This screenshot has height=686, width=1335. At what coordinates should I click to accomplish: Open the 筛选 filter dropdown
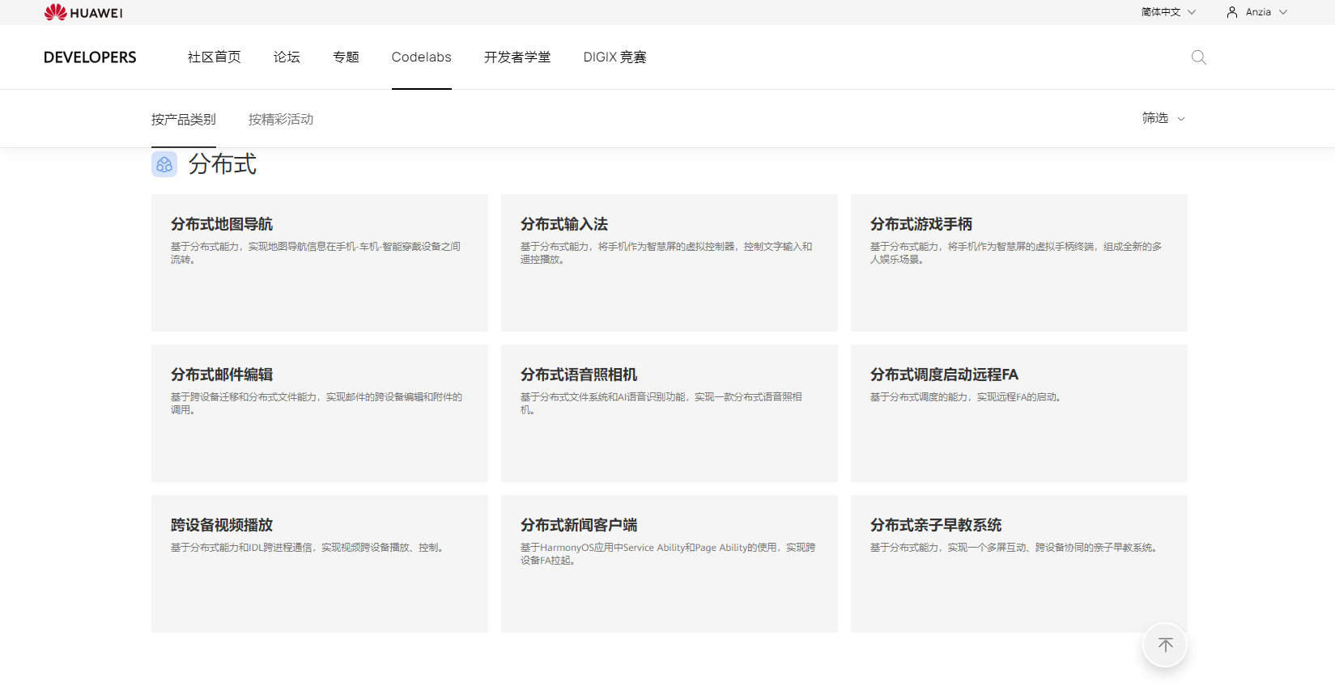coord(1163,118)
